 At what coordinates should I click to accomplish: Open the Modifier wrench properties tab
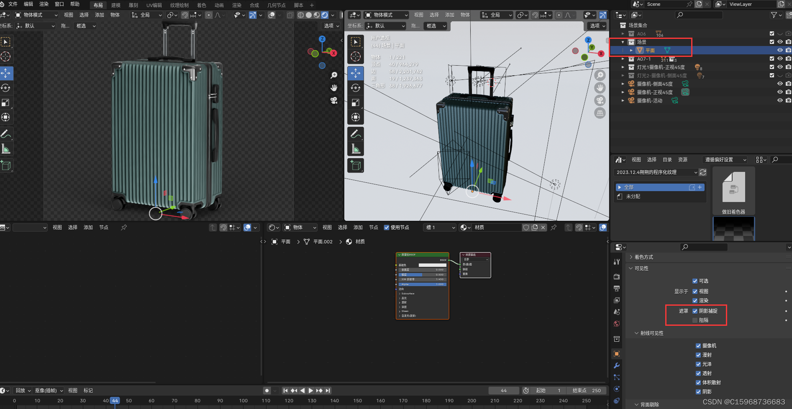(617, 366)
